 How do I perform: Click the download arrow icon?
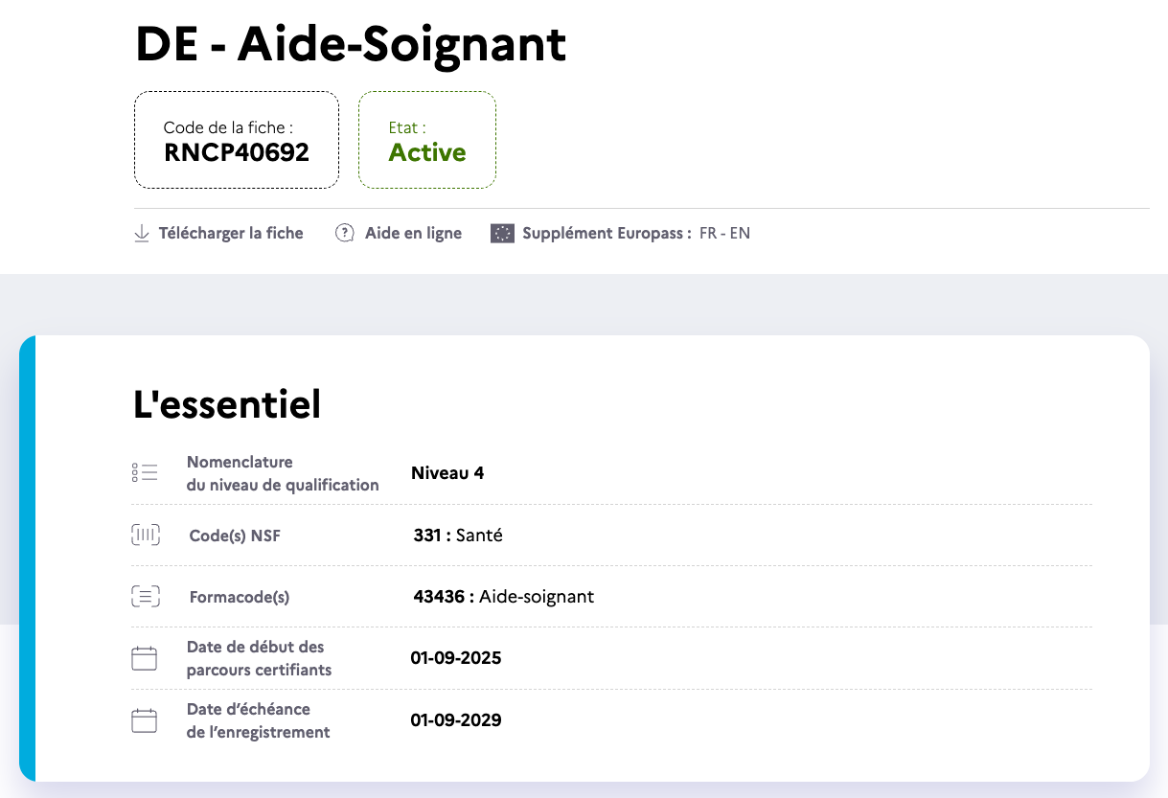tap(142, 233)
